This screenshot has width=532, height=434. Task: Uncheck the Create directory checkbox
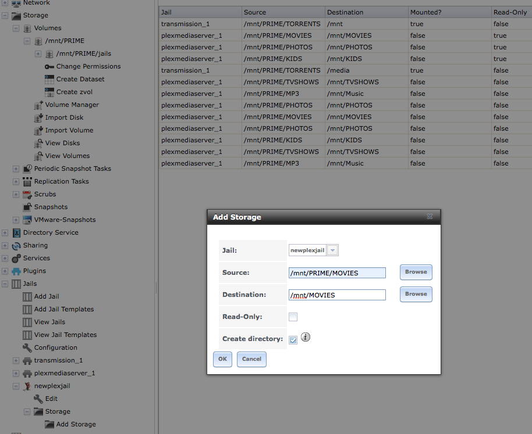point(293,340)
